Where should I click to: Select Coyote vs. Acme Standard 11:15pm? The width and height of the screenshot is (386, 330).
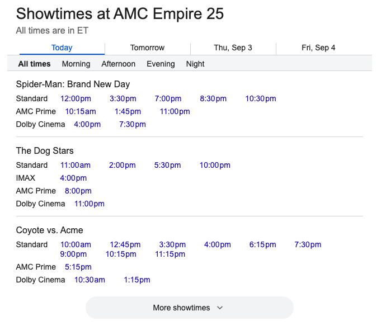click(x=170, y=254)
